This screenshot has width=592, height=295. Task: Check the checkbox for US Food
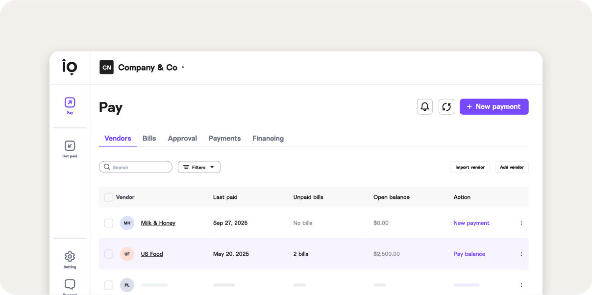[x=108, y=254]
